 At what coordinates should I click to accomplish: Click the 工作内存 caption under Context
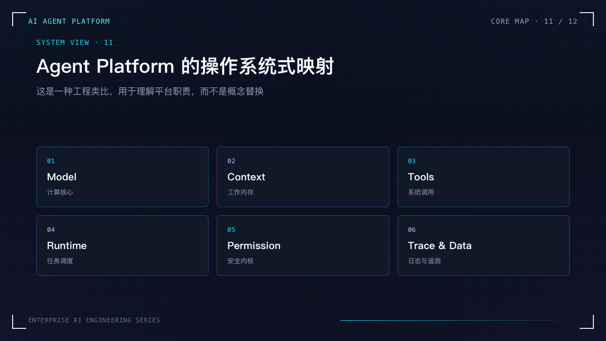[x=240, y=192]
